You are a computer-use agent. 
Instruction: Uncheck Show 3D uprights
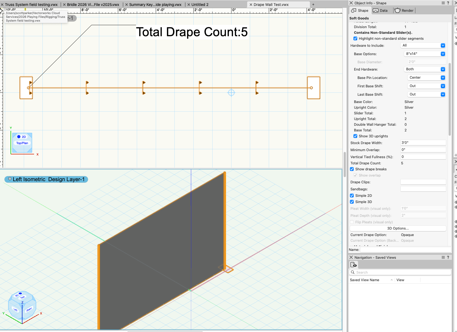(355, 136)
